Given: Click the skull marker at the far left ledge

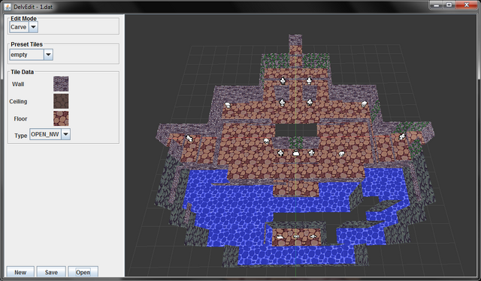Looking at the screenshot, I should (x=189, y=139).
